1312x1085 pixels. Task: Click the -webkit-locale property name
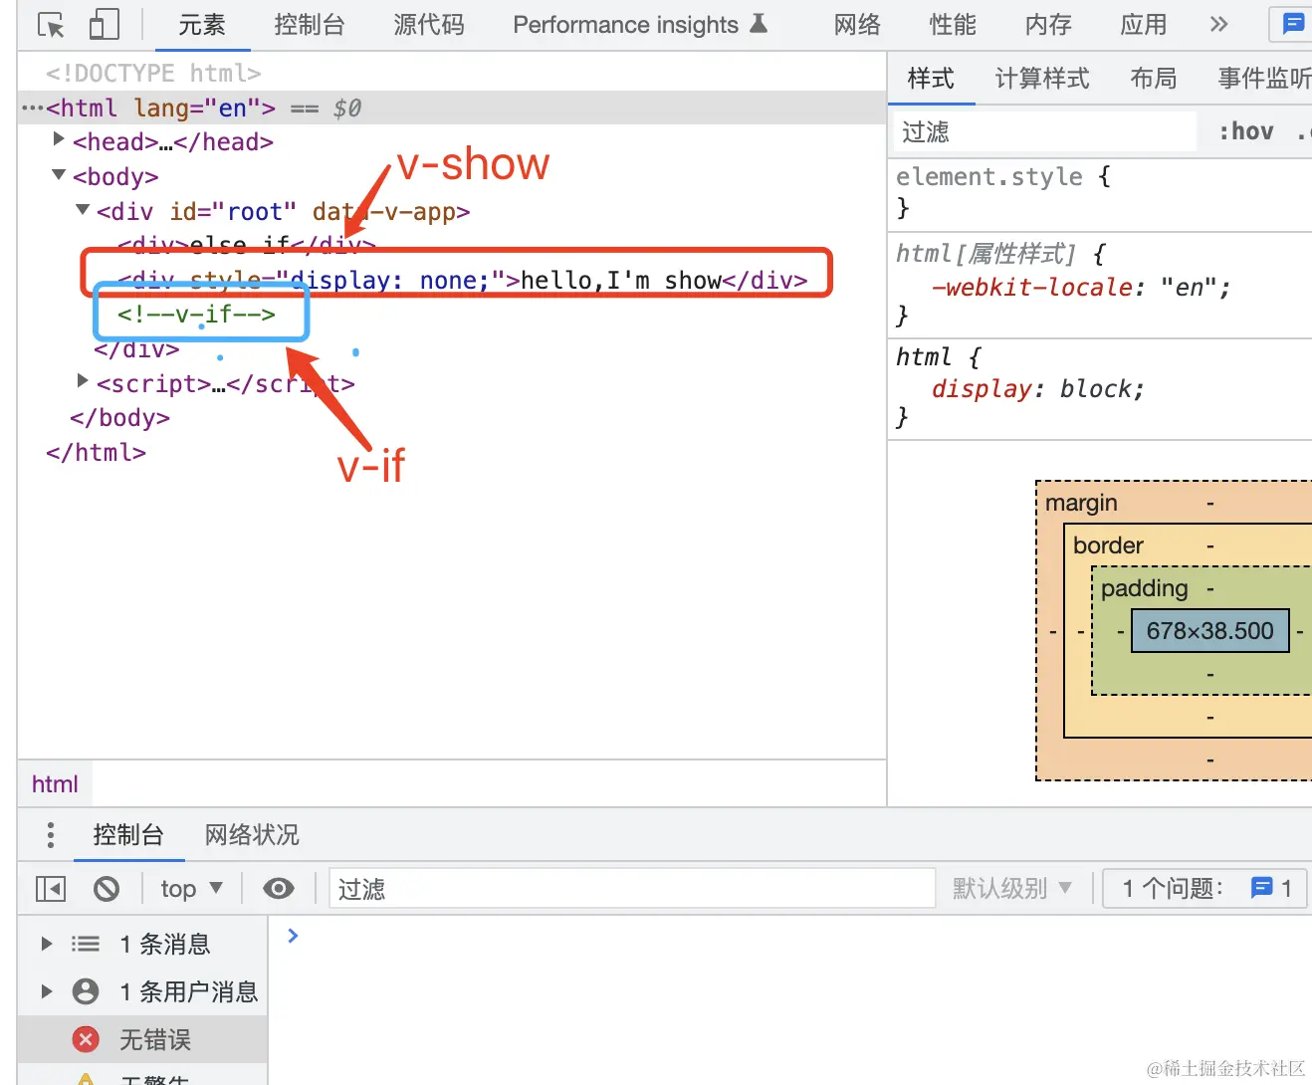(1032, 288)
